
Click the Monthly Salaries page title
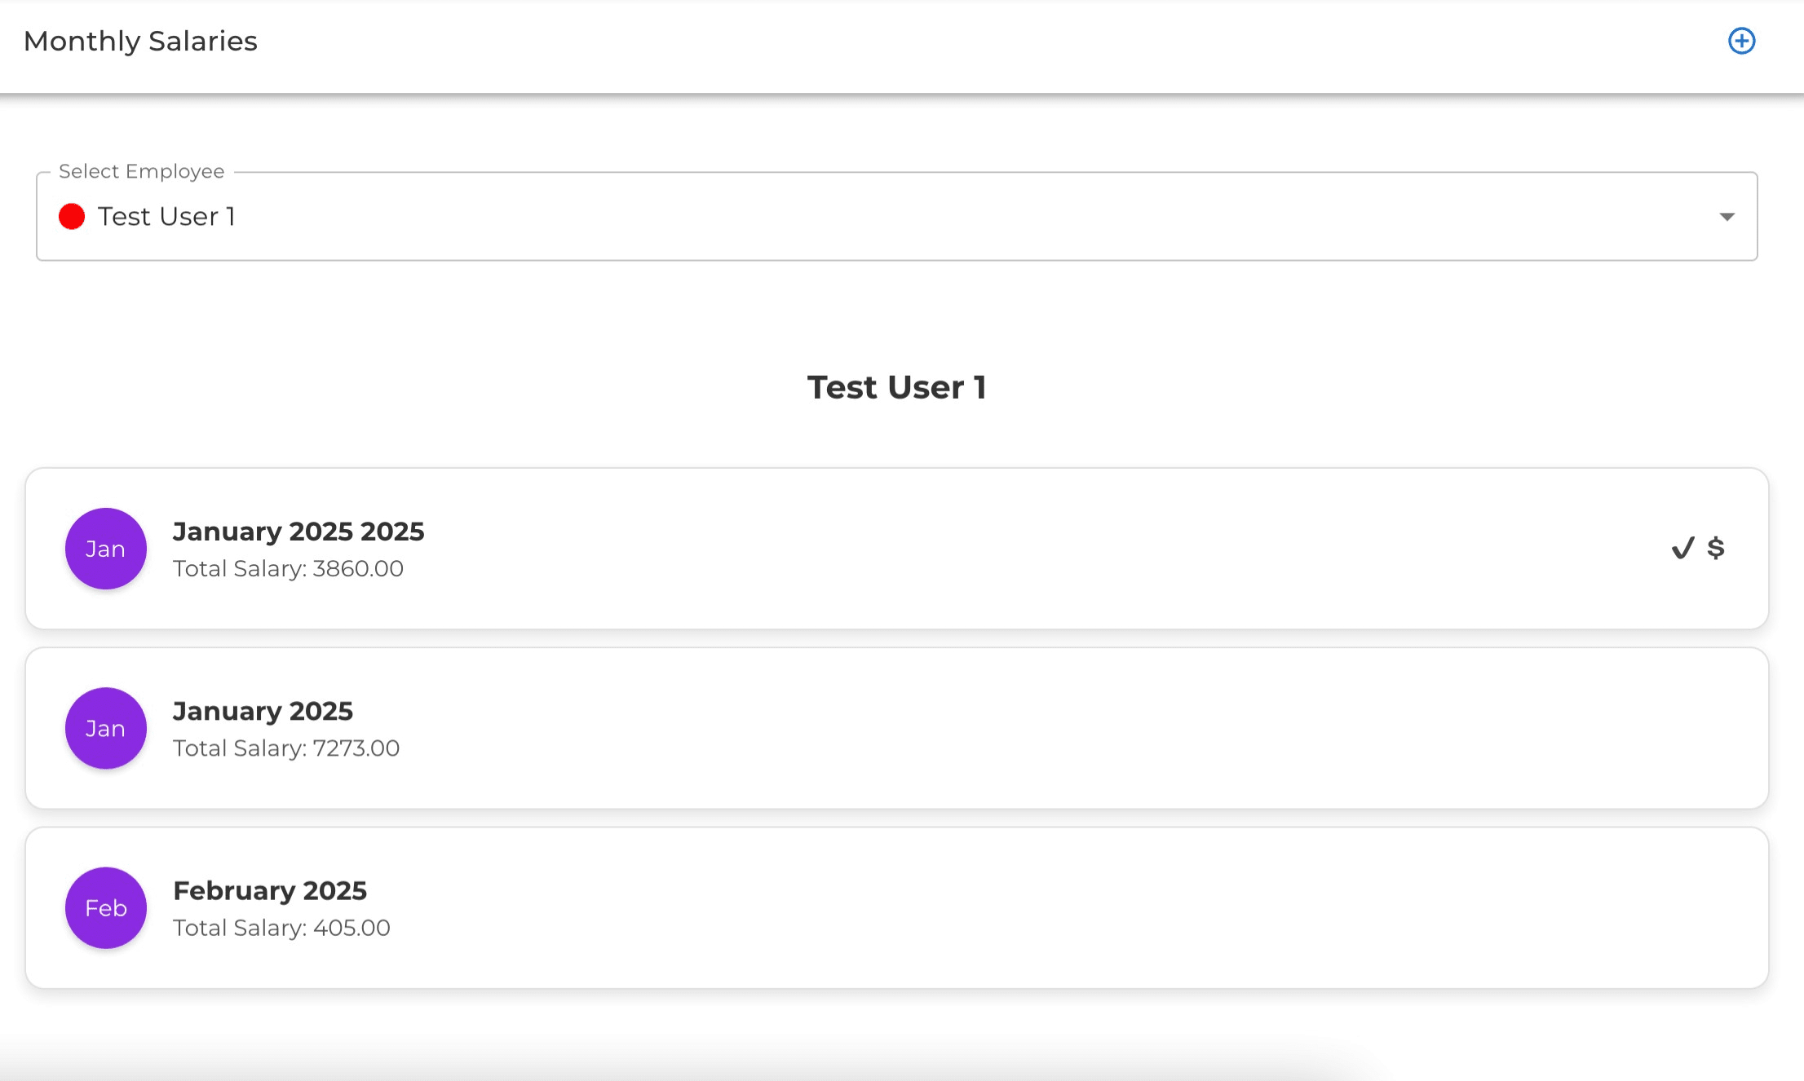point(140,41)
